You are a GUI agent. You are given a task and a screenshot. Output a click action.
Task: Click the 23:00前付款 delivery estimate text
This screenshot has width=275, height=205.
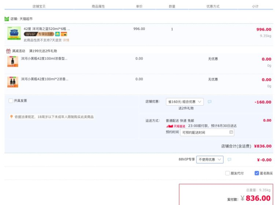coord(212,126)
